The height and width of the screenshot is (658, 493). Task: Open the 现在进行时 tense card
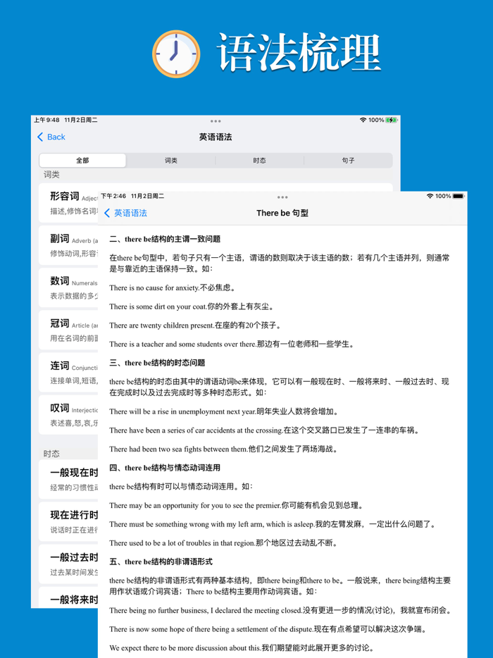pyautogui.click(x=68, y=521)
